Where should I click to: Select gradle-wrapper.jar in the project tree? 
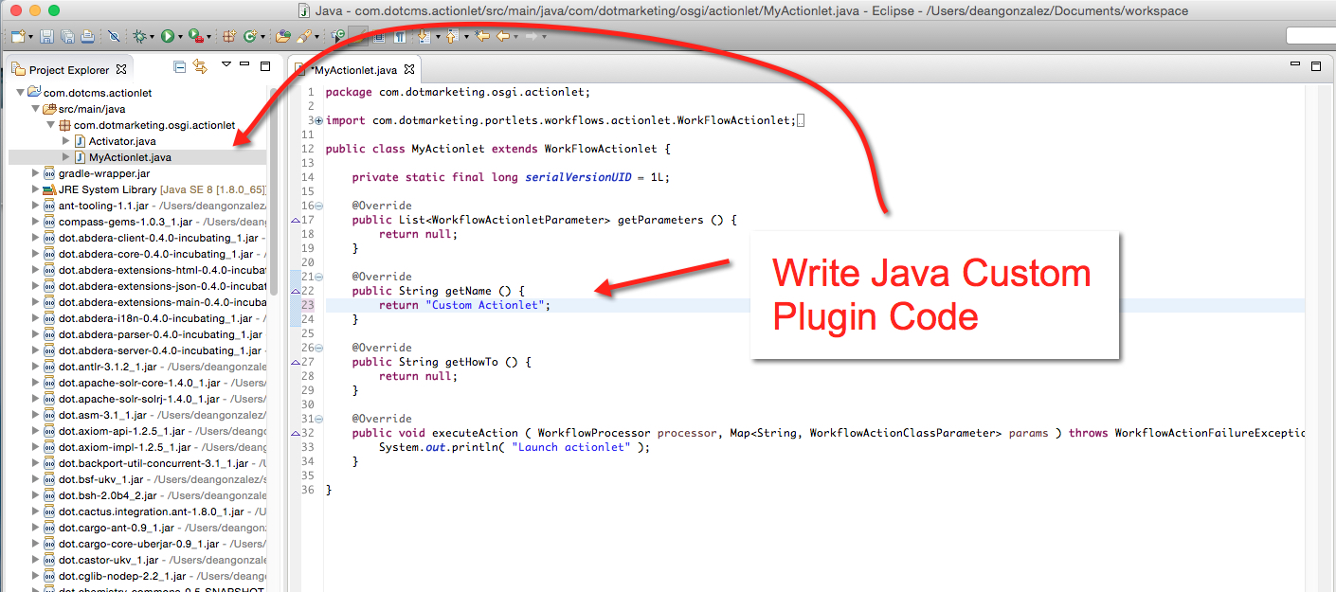tap(103, 173)
